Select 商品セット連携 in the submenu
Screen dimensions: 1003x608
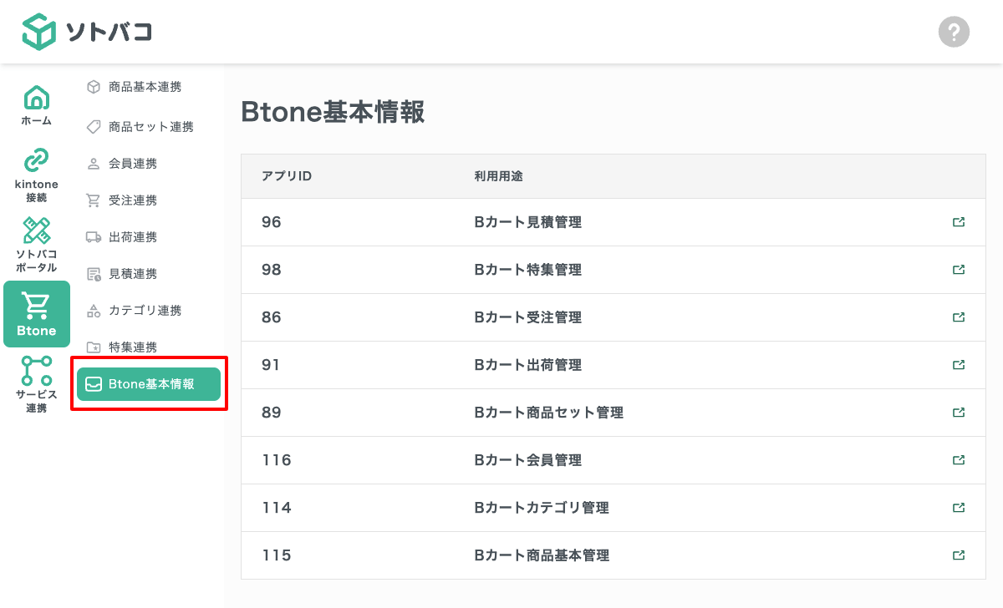coord(150,127)
